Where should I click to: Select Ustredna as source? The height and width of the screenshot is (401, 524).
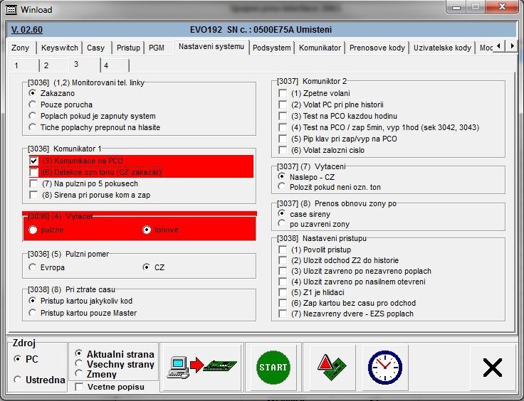pos(18,380)
